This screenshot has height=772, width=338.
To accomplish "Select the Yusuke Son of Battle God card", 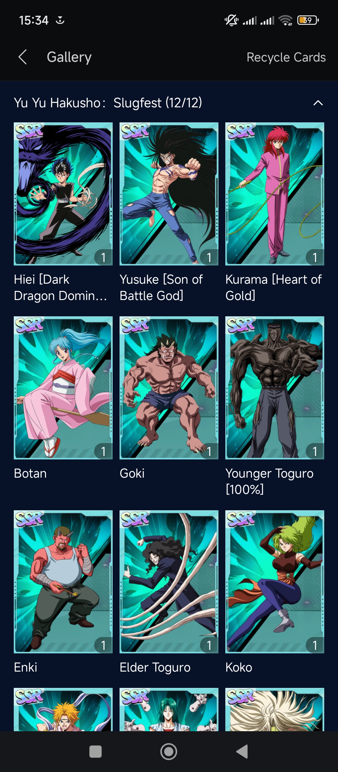I will pyautogui.click(x=169, y=194).
